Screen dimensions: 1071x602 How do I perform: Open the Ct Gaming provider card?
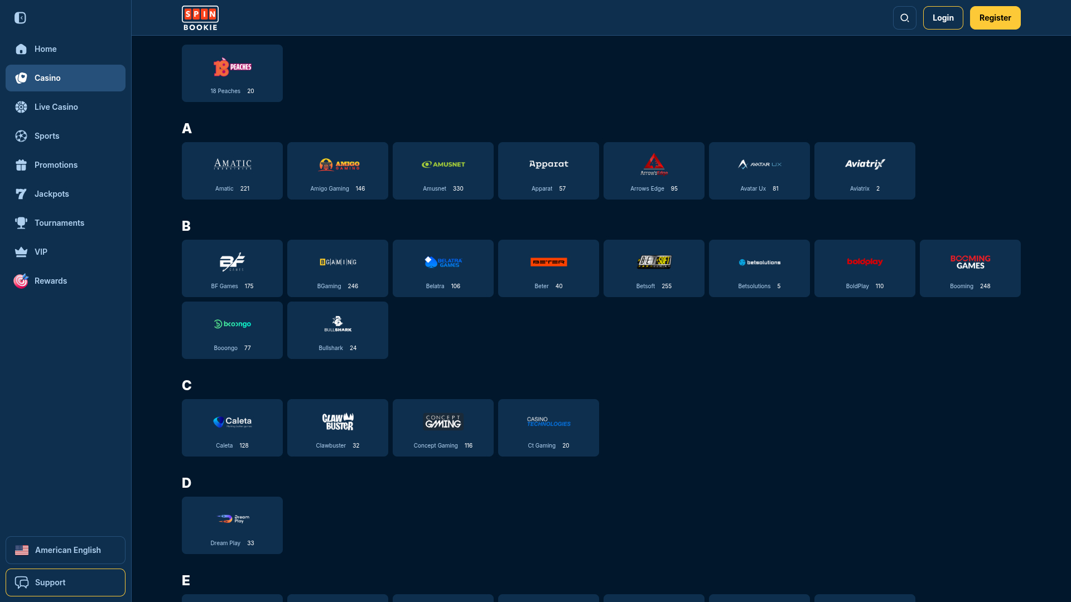pos(548,428)
